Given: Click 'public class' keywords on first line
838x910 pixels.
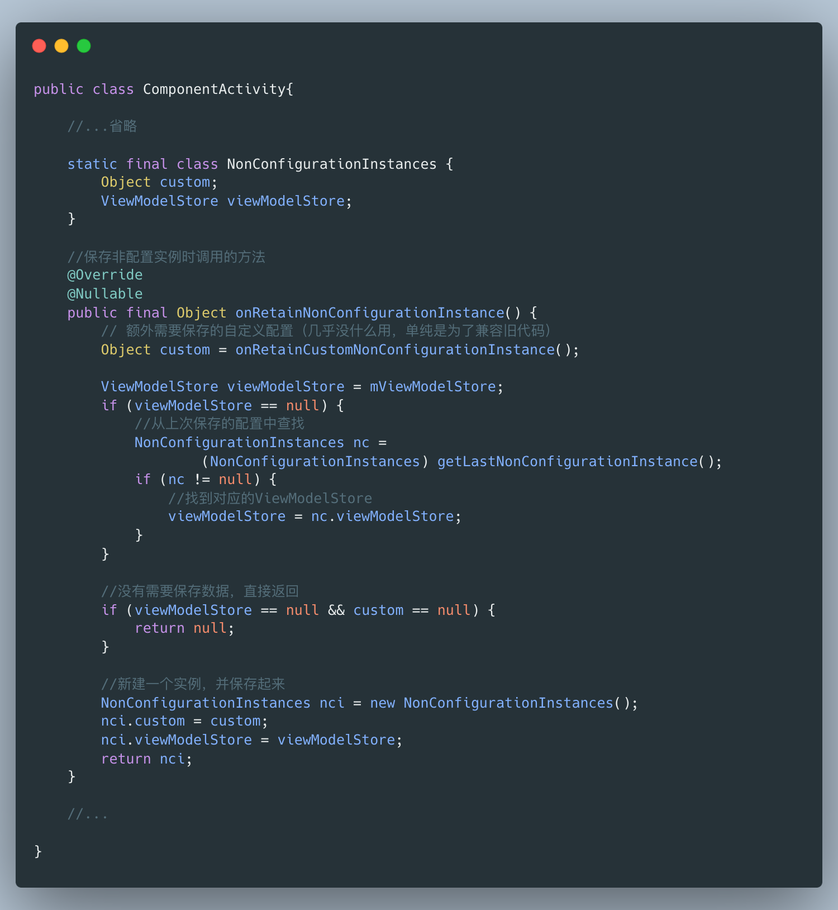Looking at the screenshot, I should (84, 89).
